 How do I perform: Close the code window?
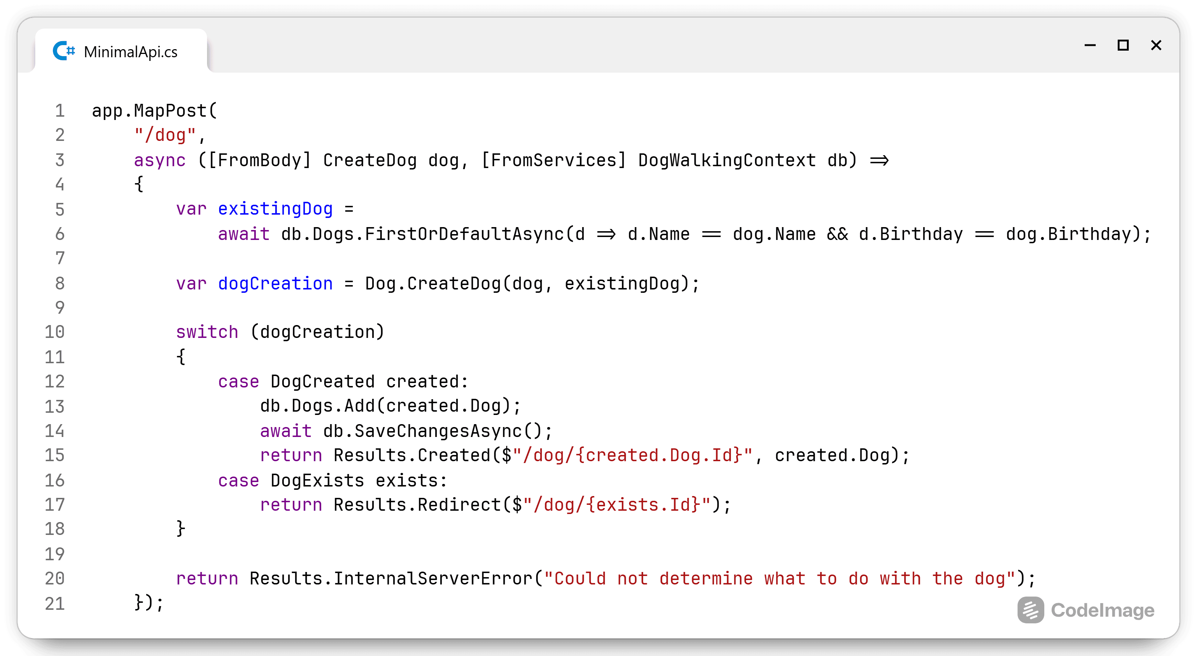pos(1156,45)
